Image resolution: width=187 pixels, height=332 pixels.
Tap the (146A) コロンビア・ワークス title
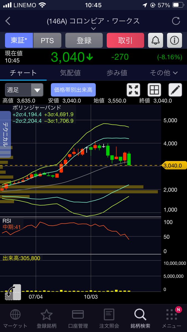(x=93, y=21)
